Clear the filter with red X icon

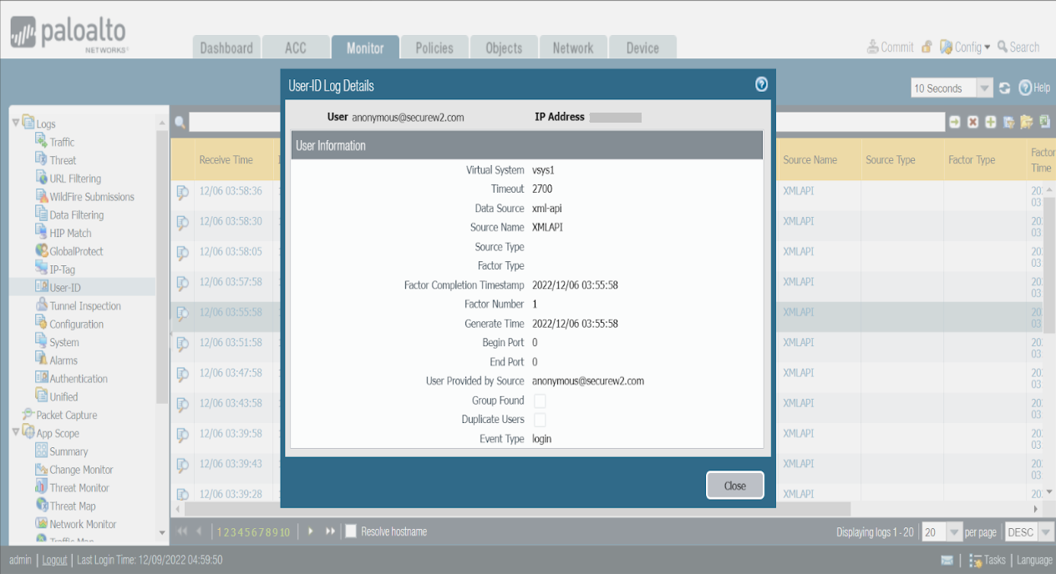[x=972, y=123]
